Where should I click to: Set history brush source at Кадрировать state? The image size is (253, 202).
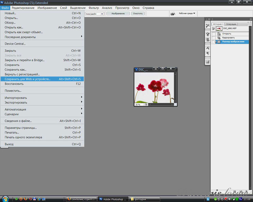click(x=214, y=38)
